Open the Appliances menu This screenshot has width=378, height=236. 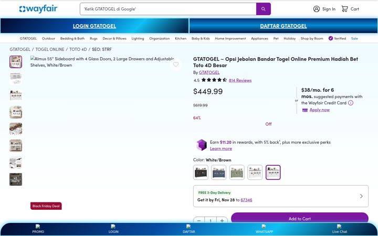(260, 38)
